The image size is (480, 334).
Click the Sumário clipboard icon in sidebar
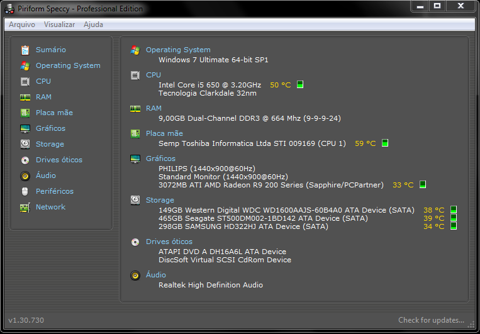pos(25,50)
